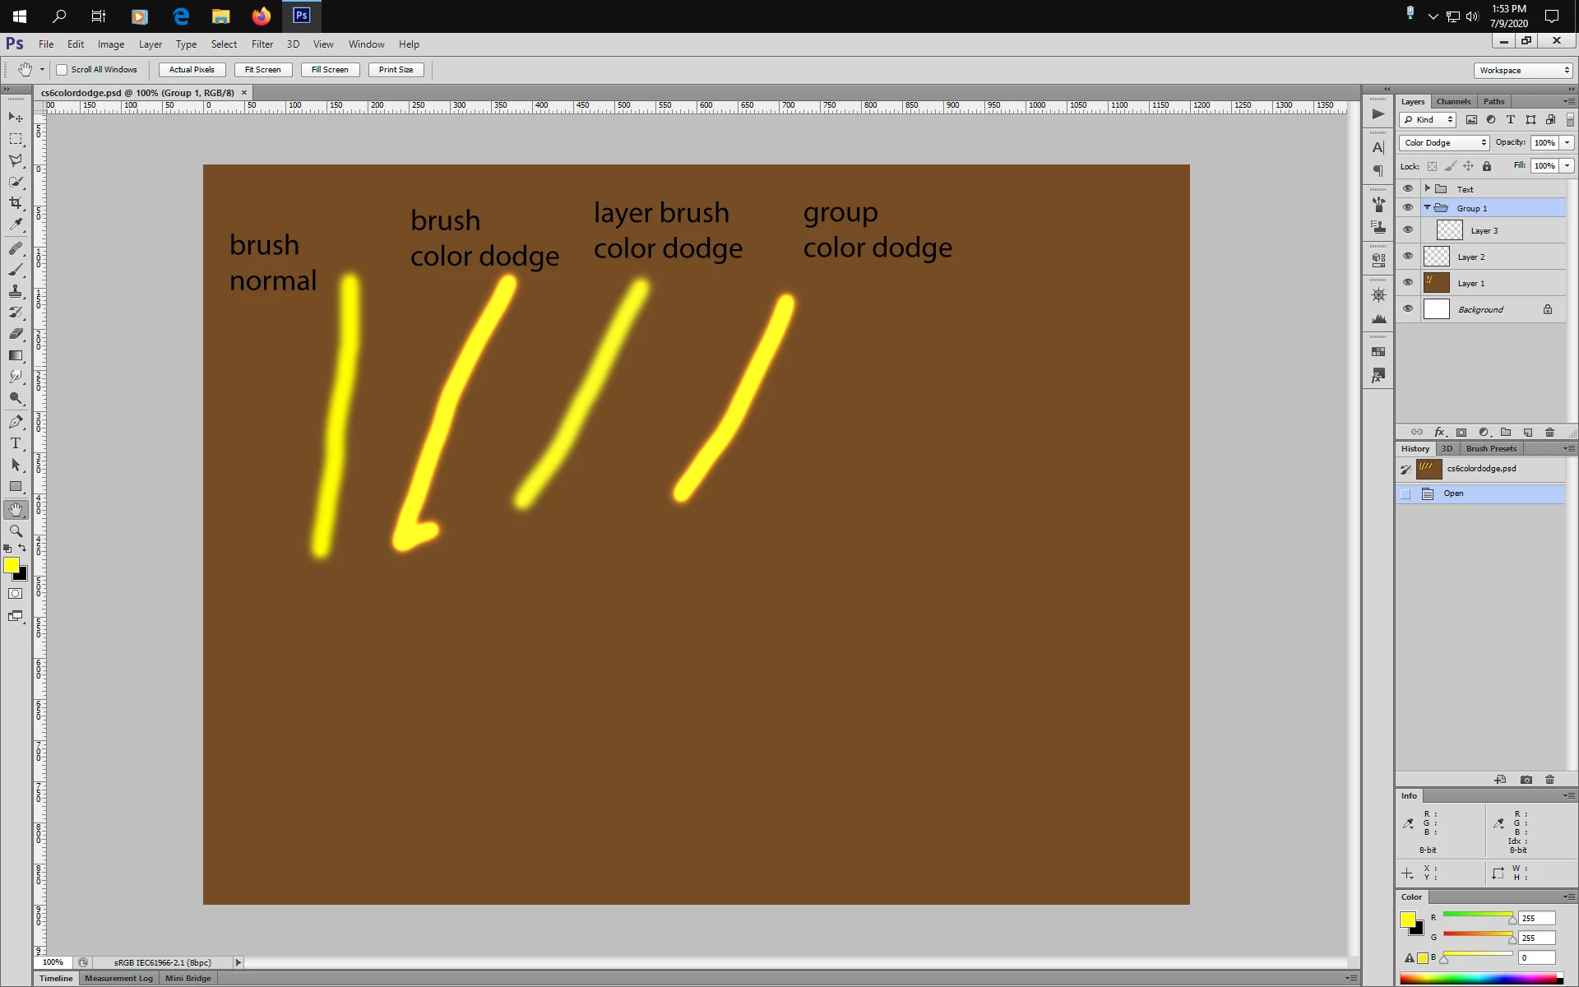The image size is (1579, 987).
Task: Open the Filter menu
Action: pyautogui.click(x=262, y=44)
